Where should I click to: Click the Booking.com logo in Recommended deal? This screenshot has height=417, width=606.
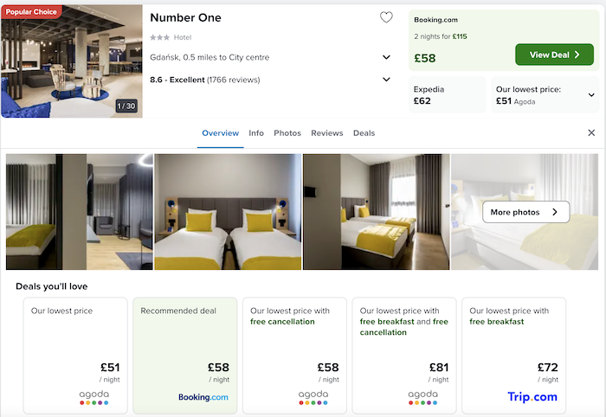click(x=203, y=397)
